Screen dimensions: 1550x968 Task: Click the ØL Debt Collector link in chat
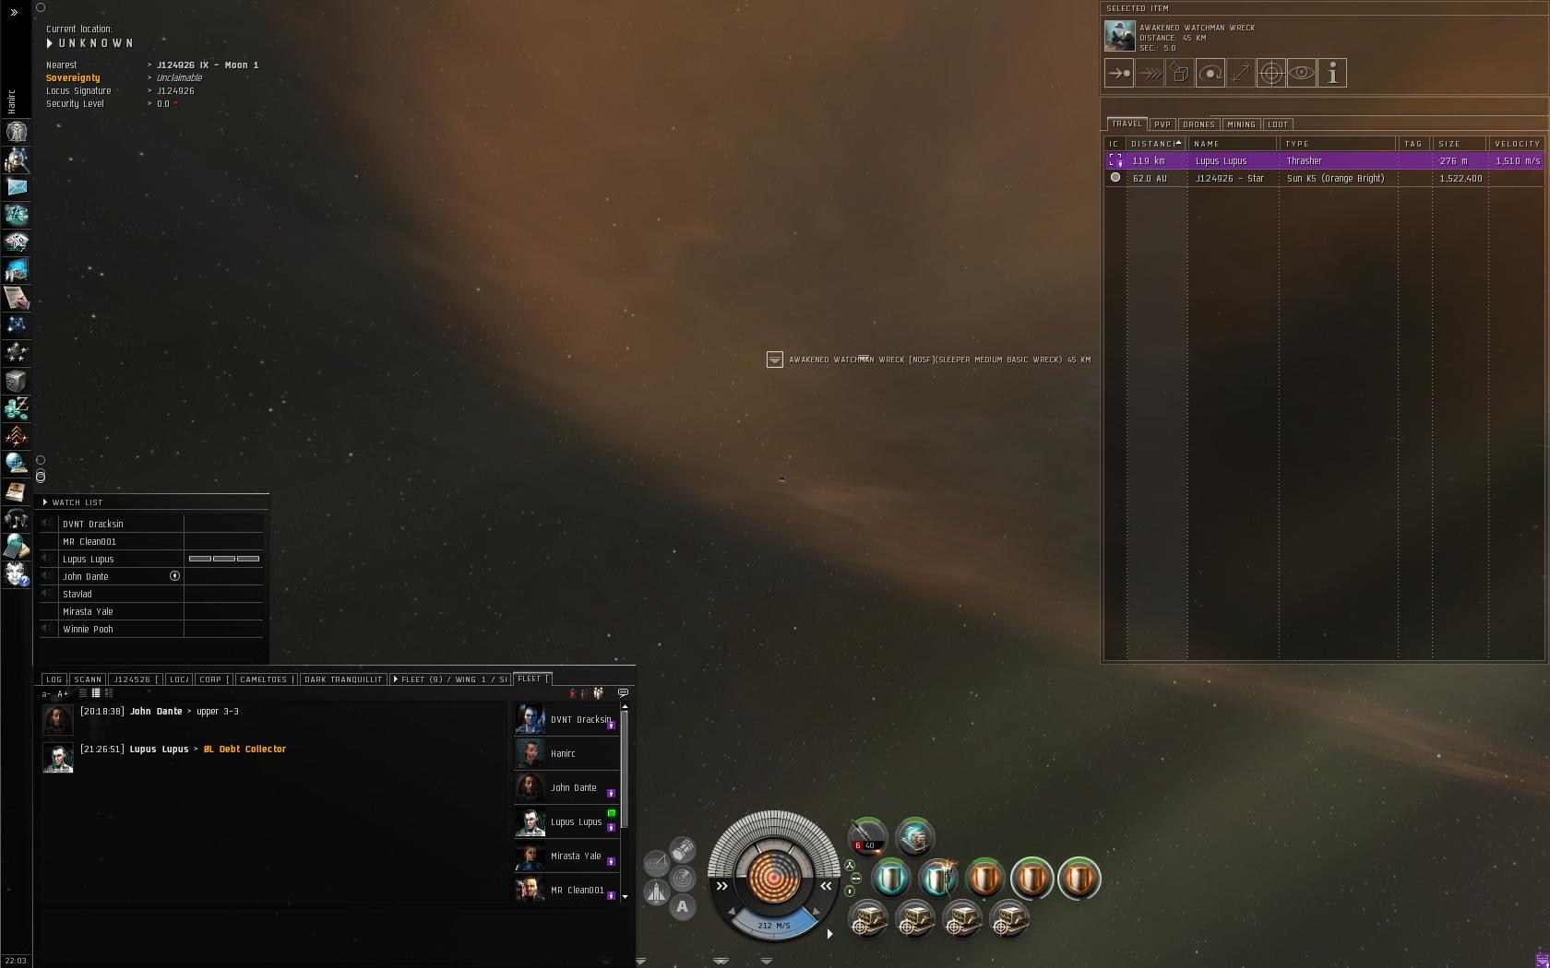tap(244, 750)
